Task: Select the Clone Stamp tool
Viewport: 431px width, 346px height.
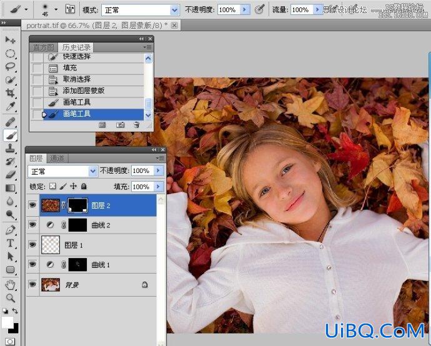Action: coord(10,148)
